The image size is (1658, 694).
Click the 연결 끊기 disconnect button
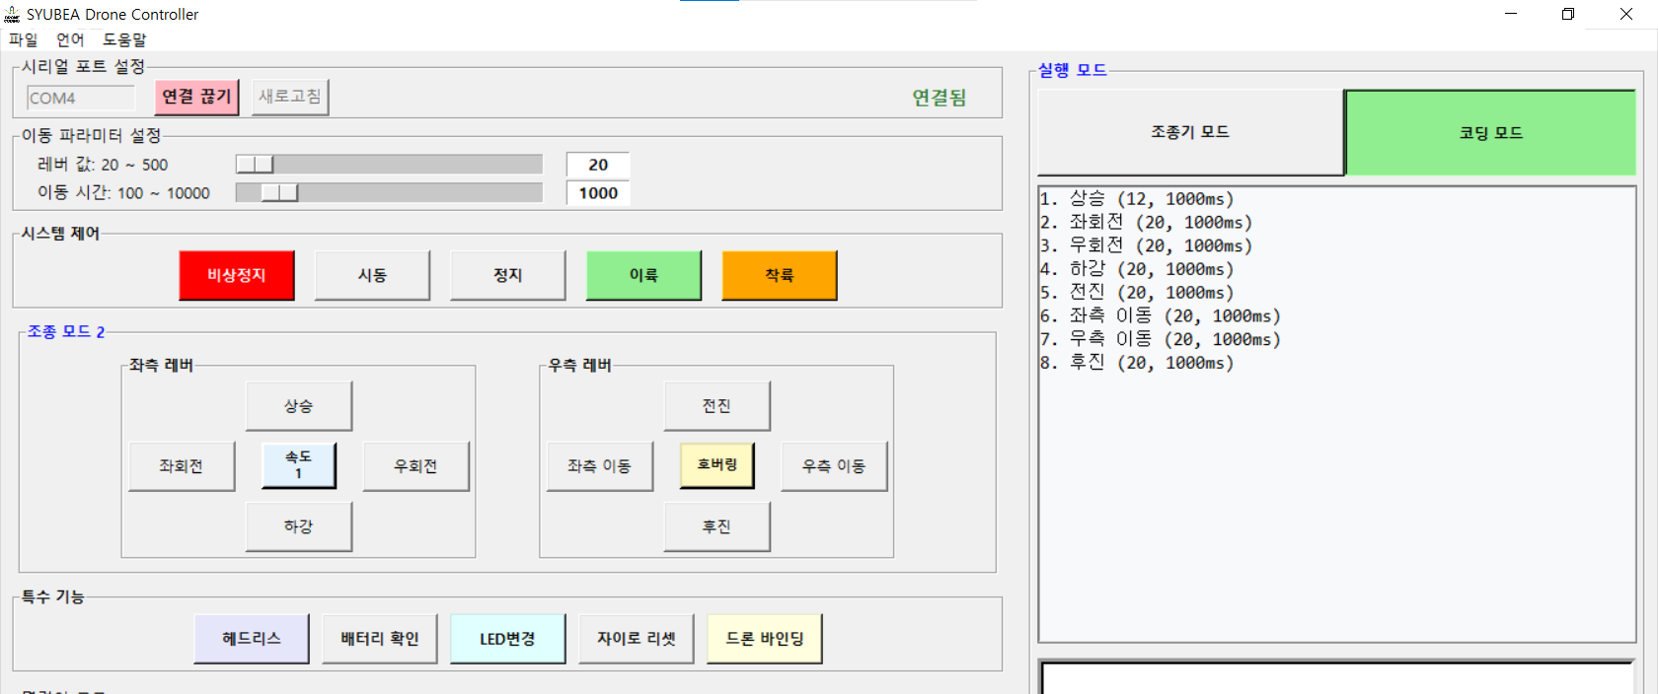coord(197,97)
